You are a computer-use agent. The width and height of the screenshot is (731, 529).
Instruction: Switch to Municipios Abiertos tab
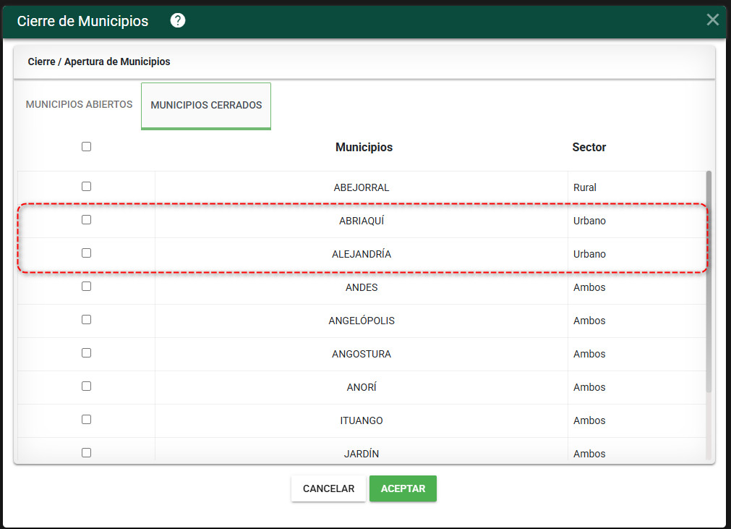[80, 104]
